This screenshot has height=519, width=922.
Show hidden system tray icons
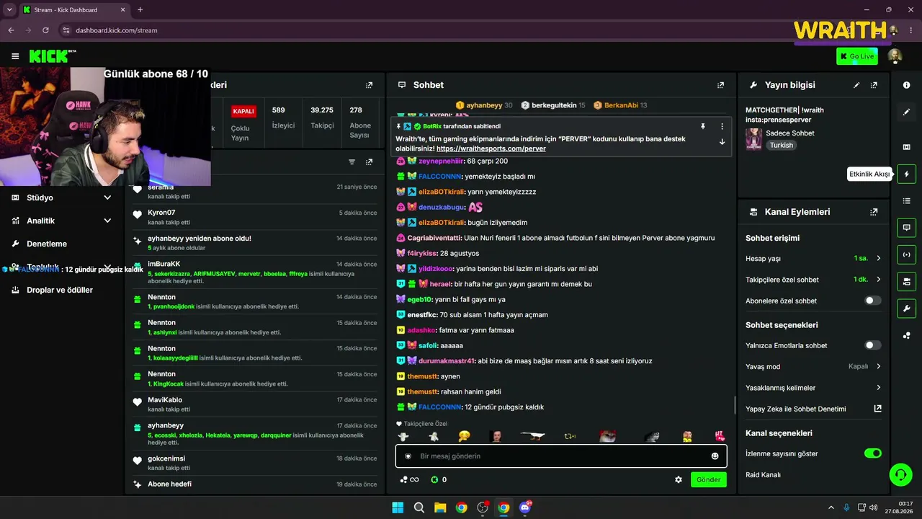pos(831,507)
